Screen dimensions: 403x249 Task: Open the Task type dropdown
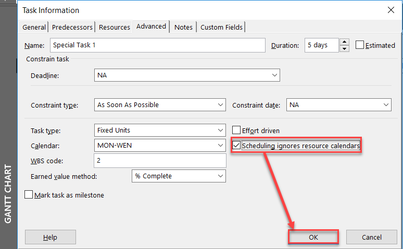click(220, 130)
